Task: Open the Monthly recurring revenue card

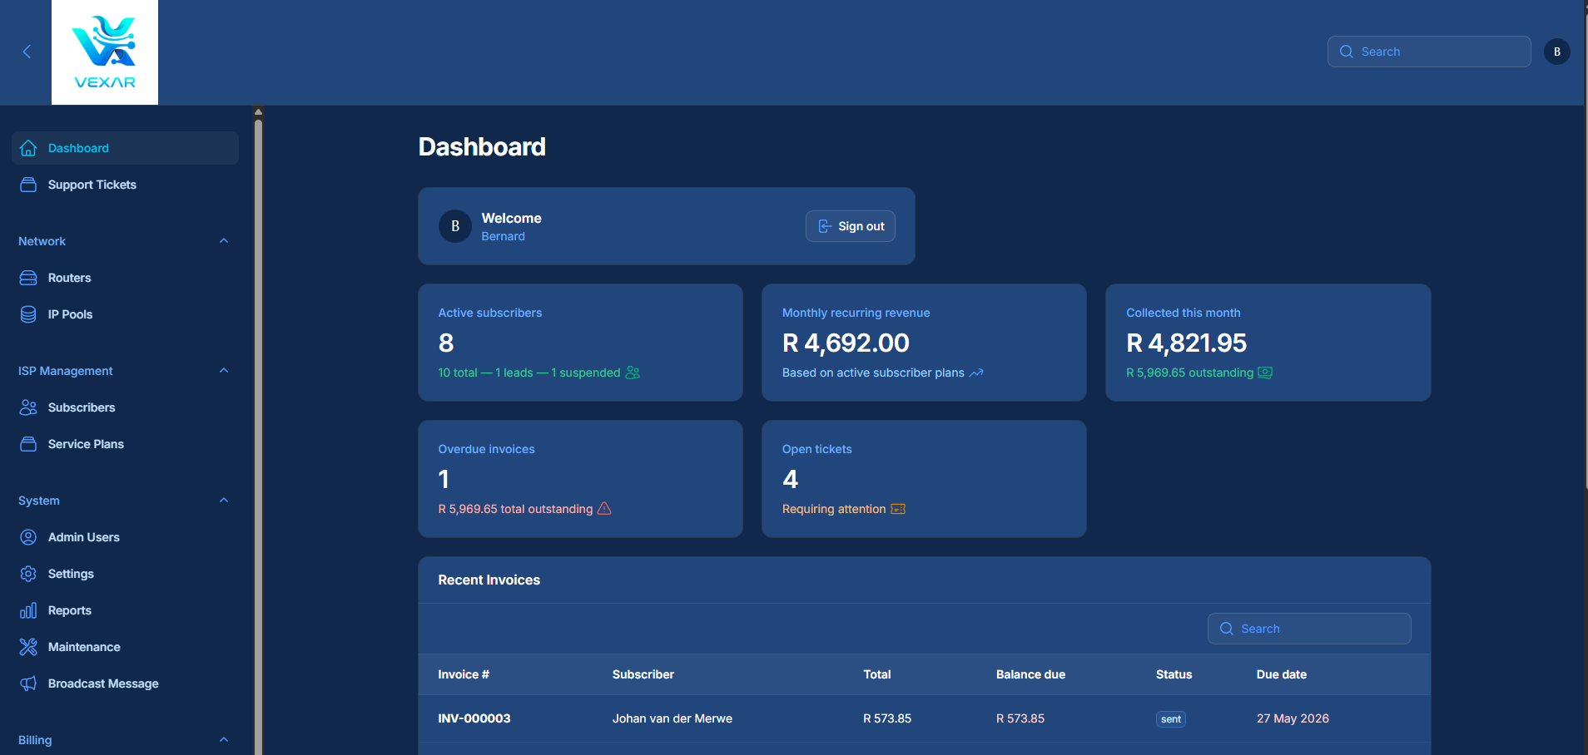Action: click(924, 343)
